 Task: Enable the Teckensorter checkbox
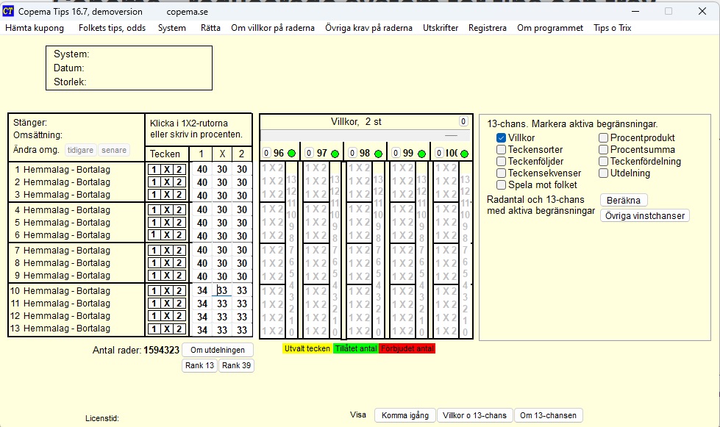(x=502, y=150)
